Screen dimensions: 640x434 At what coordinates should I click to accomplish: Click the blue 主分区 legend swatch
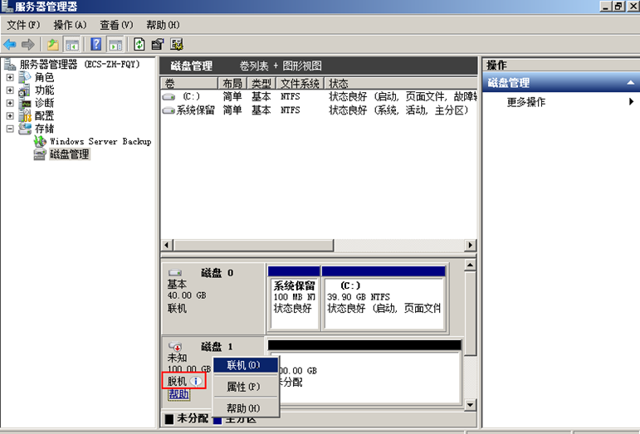pyautogui.click(x=217, y=420)
